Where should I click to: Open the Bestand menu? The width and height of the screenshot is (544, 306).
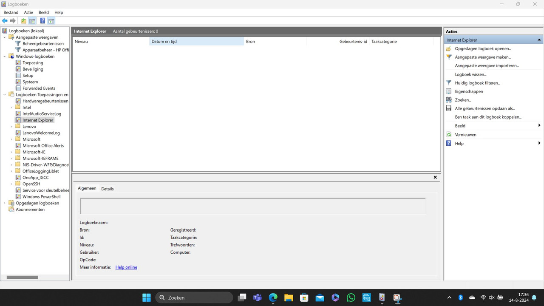click(x=11, y=12)
